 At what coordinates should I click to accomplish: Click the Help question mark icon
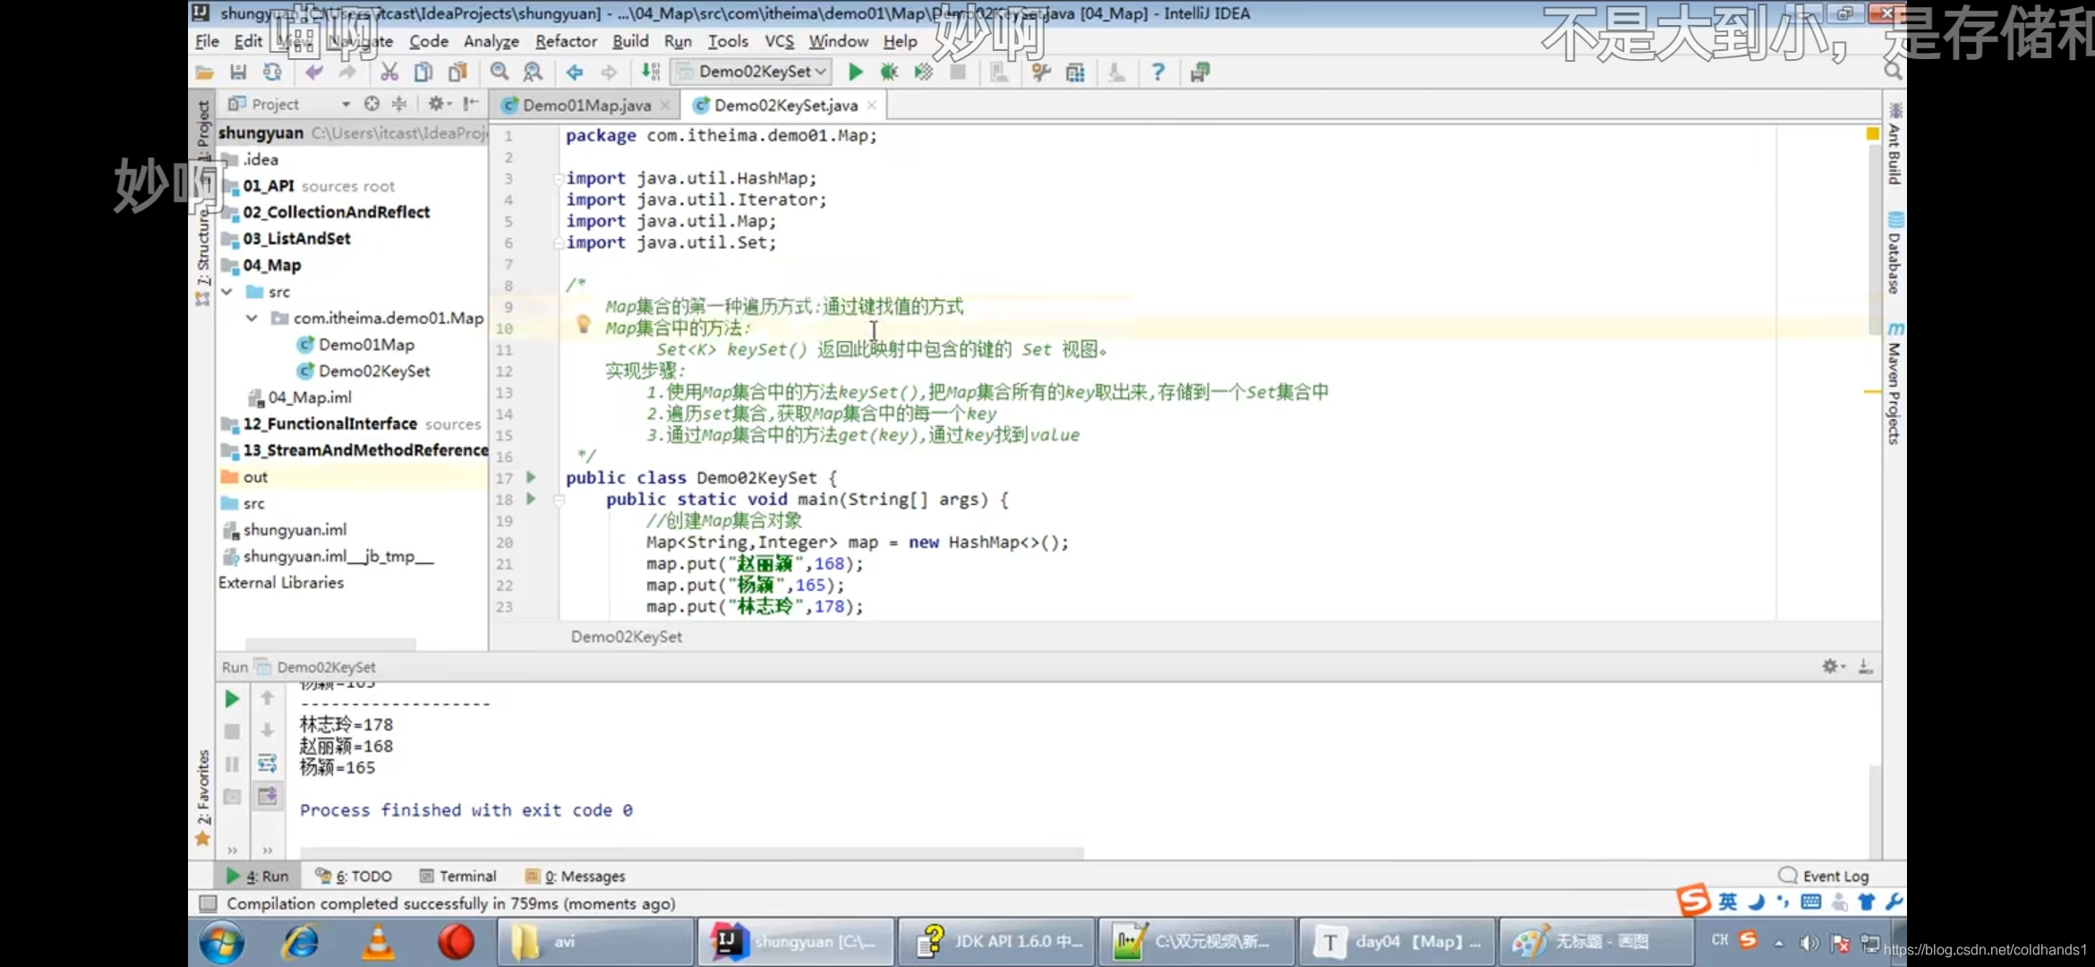tap(1158, 73)
